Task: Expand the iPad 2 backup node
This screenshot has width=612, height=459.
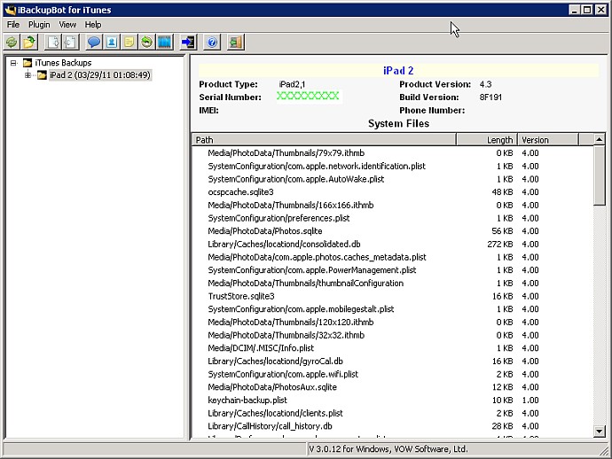Action: tap(27, 74)
